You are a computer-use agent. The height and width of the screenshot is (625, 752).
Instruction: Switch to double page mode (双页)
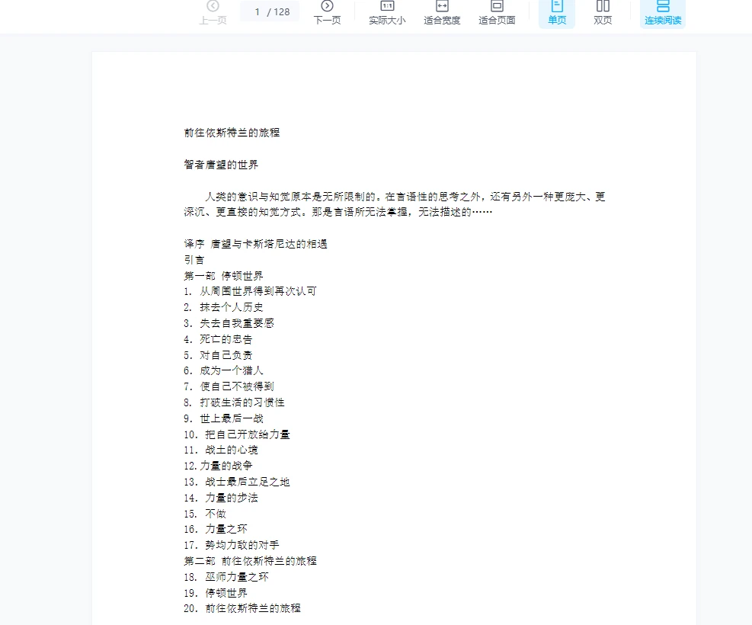(603, 13)
